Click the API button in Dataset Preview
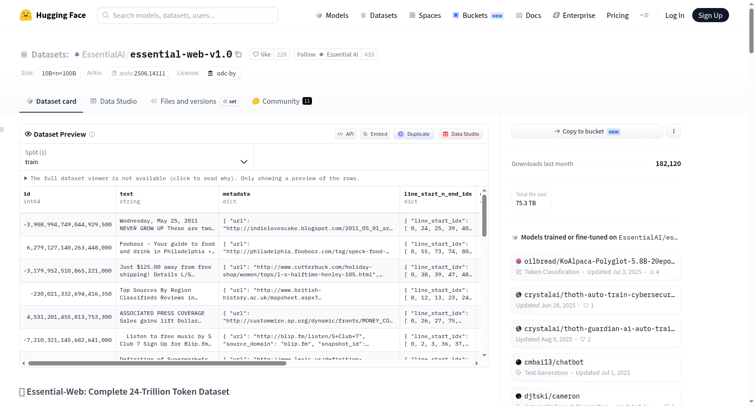The height and width of the screenshot is (406, 755). coord(345,134)
